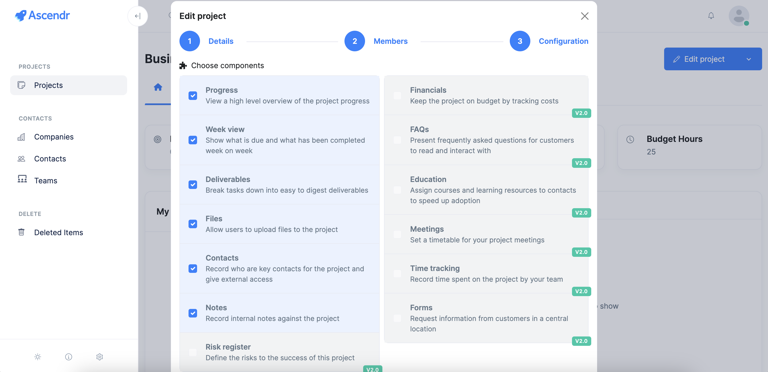This screenshot has height=372, width=768.
Task: Select the home tab under the project title
Action: [x=158, y=87]
